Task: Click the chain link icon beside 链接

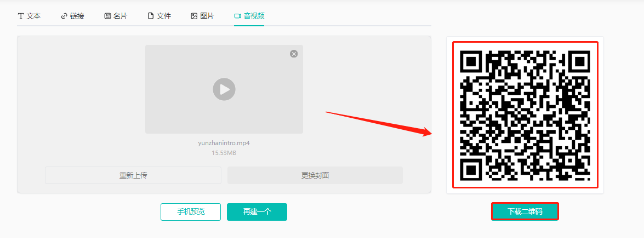Action: coord(64,16)
